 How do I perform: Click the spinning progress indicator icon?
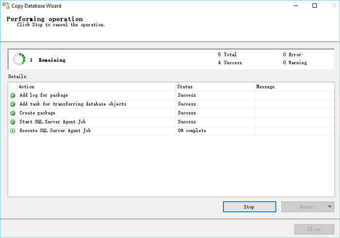click(18, 59)
